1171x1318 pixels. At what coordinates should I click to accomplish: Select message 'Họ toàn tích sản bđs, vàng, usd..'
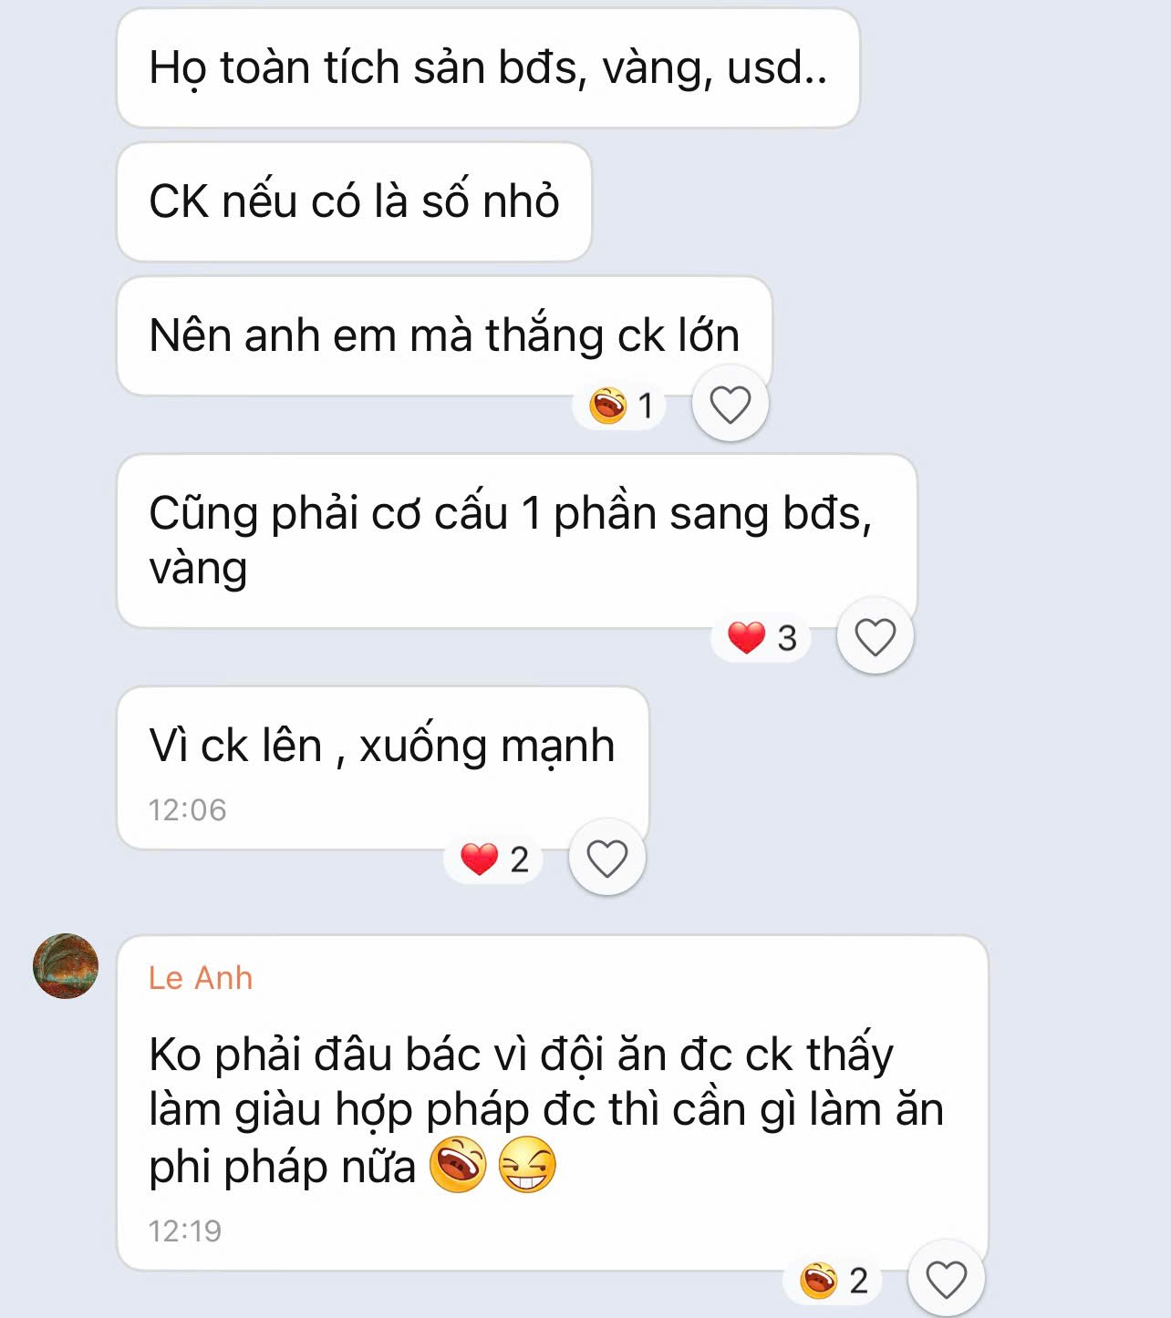coord(489,68)
